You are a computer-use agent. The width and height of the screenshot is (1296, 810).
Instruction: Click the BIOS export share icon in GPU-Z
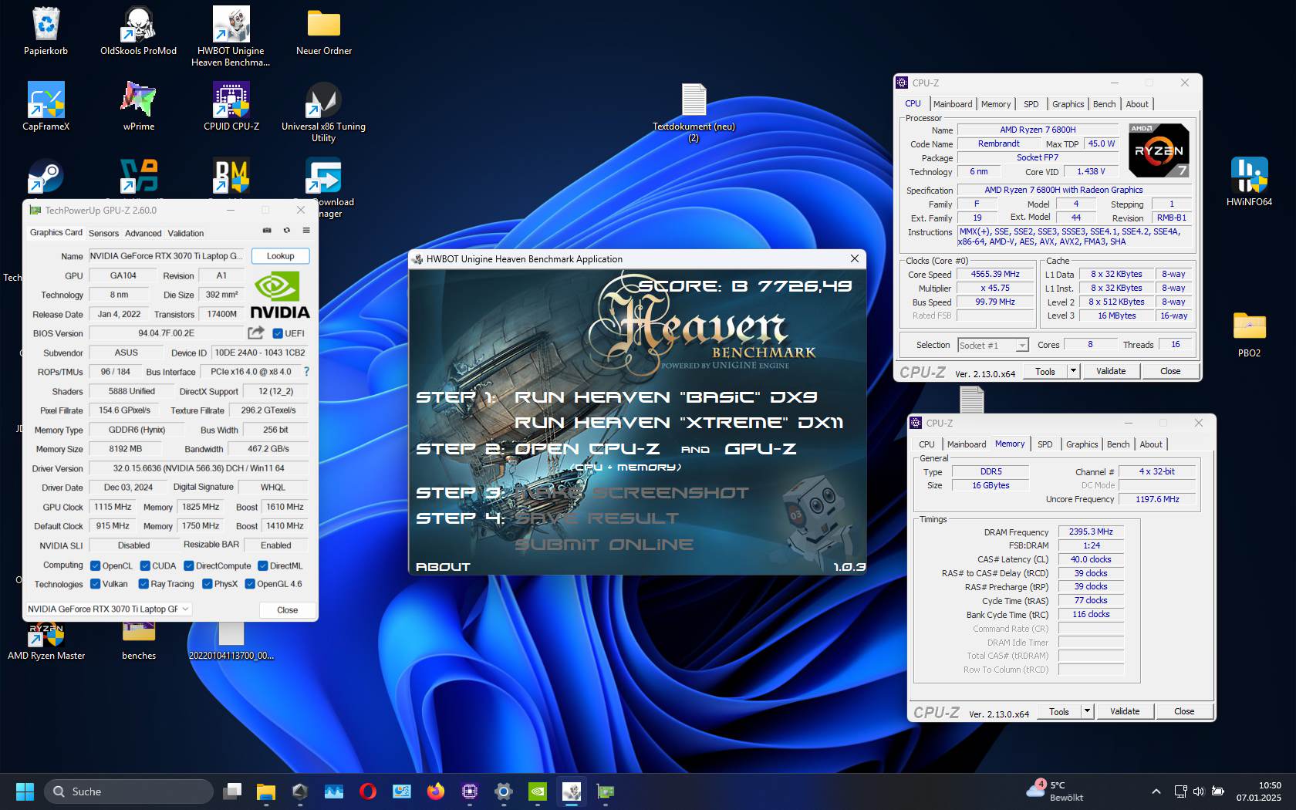[x=255, y=332]
